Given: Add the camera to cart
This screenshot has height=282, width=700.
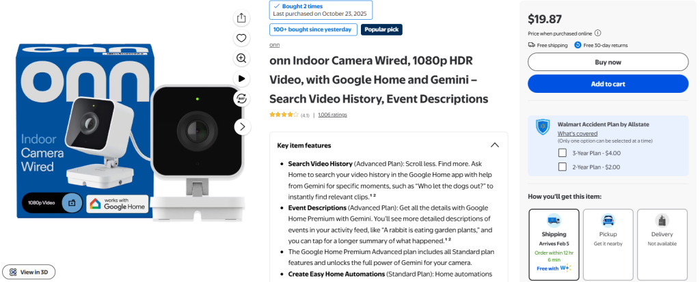Looking at the screenshot, I should click(608, 84).
